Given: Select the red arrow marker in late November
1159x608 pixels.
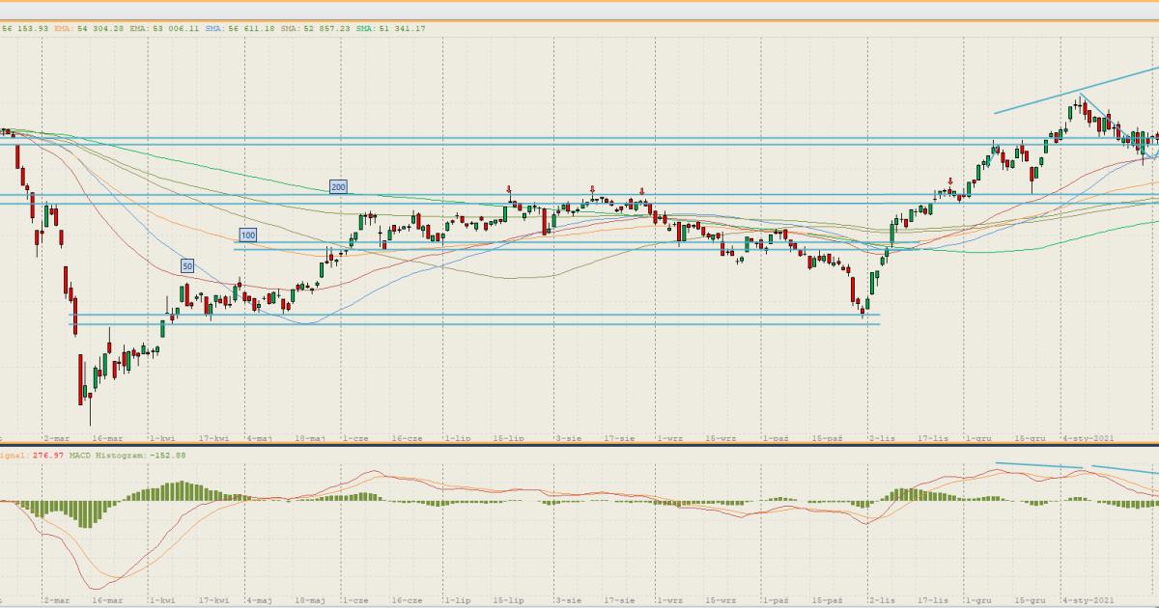Looking at the screenshot, I should click(x=951, y=181).
